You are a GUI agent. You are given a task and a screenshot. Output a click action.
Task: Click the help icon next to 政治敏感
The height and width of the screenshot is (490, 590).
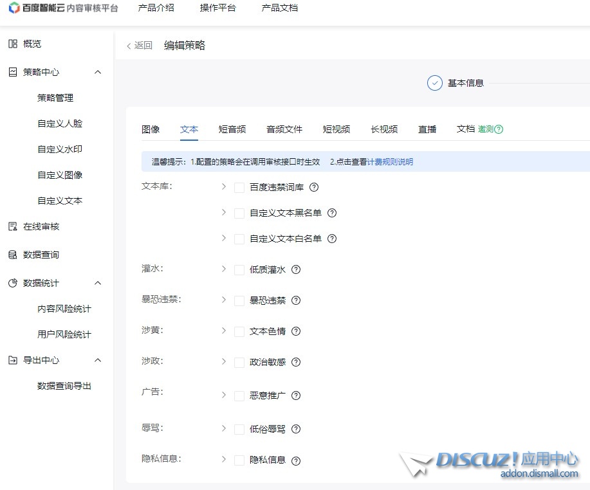[296, 363]
